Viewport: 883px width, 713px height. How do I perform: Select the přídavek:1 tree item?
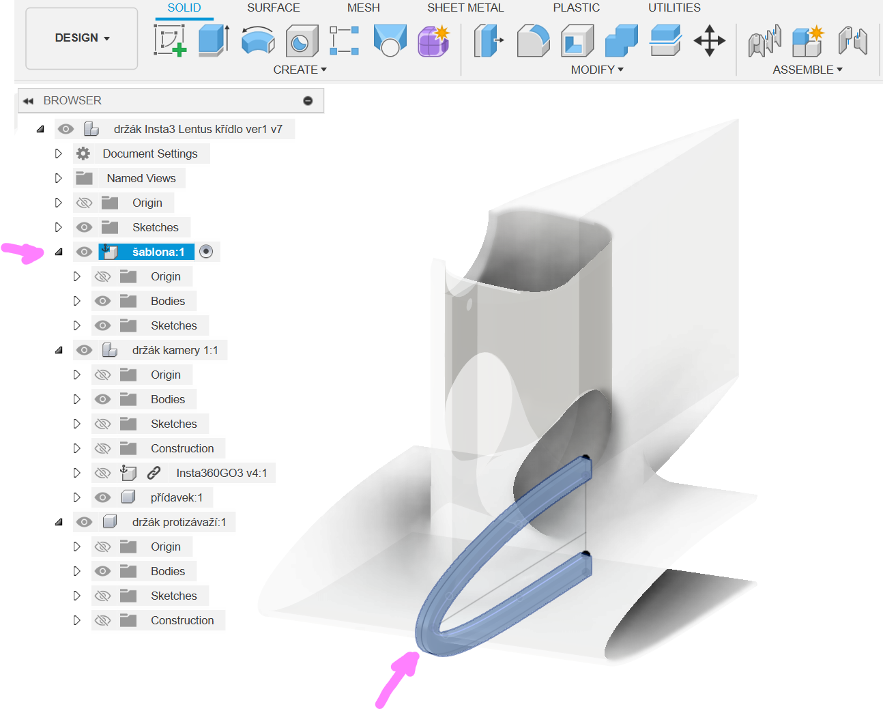click(x=176, y=497)
